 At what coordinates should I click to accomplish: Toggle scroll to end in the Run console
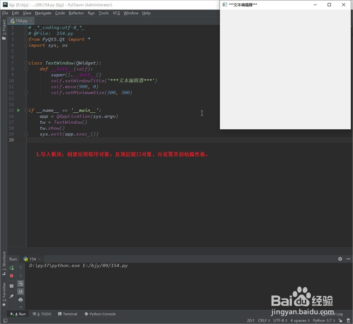(x=20, y=292)
